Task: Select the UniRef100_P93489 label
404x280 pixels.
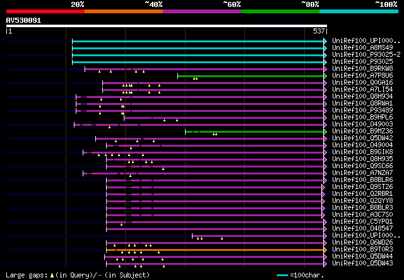Action: point(362,111)
